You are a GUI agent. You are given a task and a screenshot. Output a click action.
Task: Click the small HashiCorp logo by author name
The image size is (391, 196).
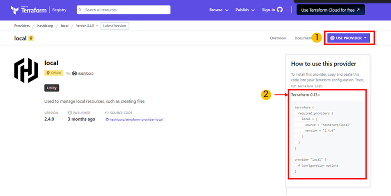[74, 73]
